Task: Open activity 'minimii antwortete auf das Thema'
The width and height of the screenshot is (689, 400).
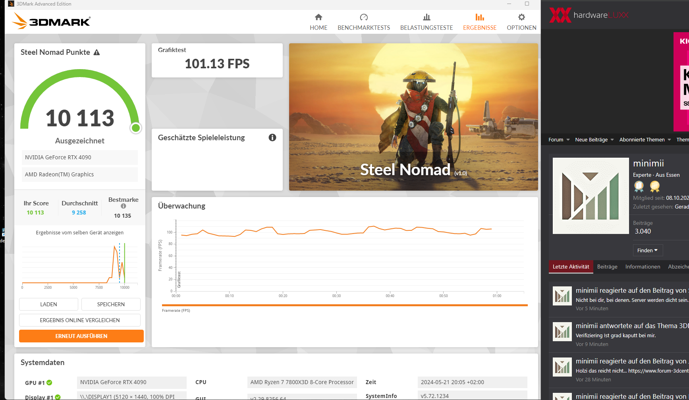Action: (x=632, y=326)
